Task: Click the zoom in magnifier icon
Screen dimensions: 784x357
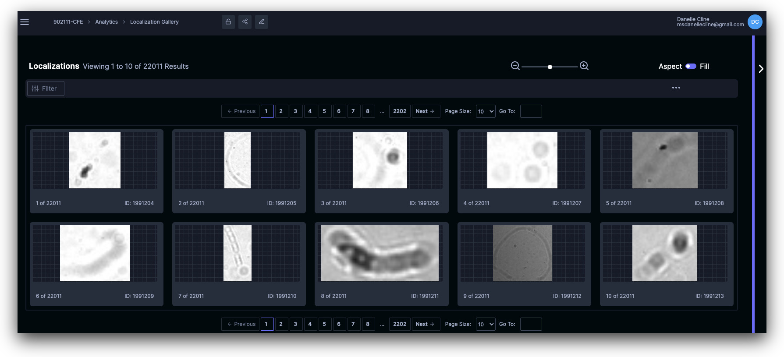Action: pos(584,66)
